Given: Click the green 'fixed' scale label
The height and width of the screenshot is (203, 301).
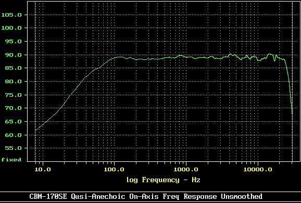Looking at the screenshot, I should [x=11, y=159].
